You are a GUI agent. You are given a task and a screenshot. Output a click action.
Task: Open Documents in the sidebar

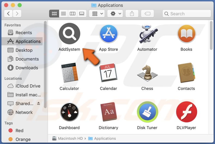[x=23, y=59]
